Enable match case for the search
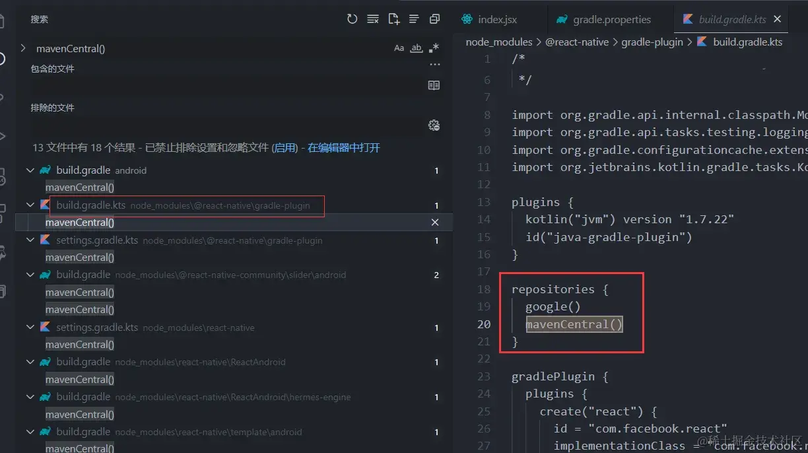This screenshot has width=808, height=453. click(x=399, y=48)
